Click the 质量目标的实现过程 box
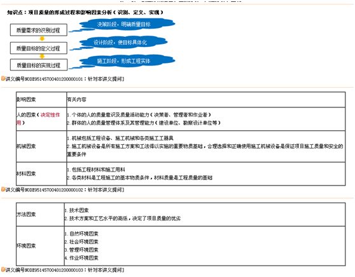The width and height of the screenshot is (355, 277). pos(38,65)
